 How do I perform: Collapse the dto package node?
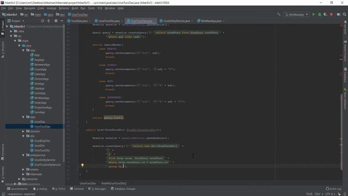click(x=23, y=136)
